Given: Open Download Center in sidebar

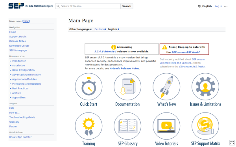Looking at the screenshot, I should [19, 46].
